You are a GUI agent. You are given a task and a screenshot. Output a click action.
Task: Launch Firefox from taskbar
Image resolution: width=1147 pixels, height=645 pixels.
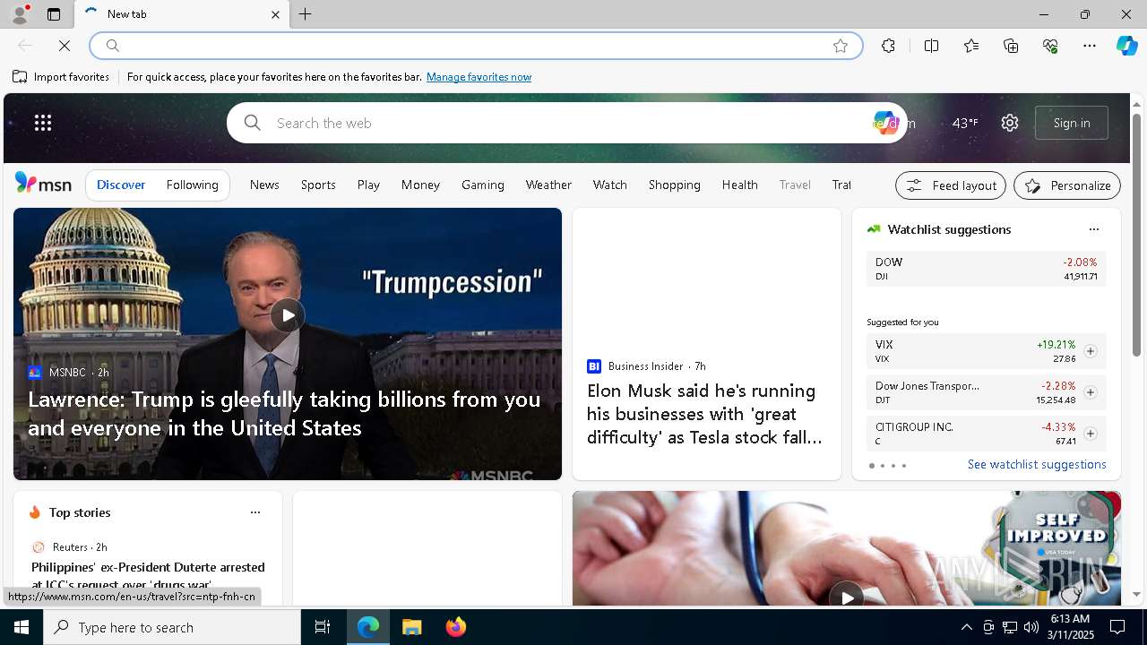pos(455,627)
